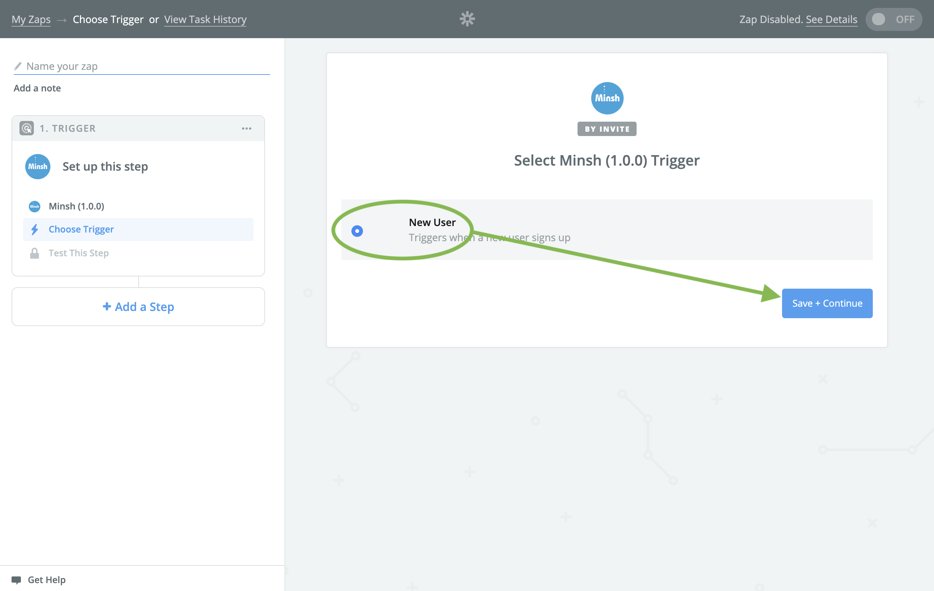Click the BY INVITE badge

point(607,129)
